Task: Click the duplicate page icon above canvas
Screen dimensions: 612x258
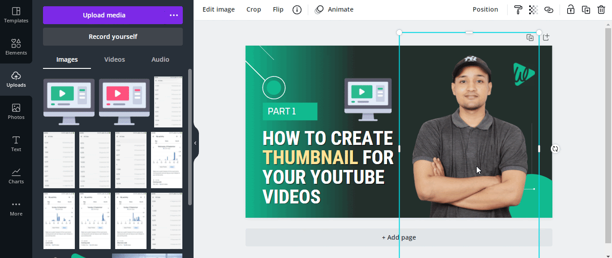Action: tap(530, 38)
